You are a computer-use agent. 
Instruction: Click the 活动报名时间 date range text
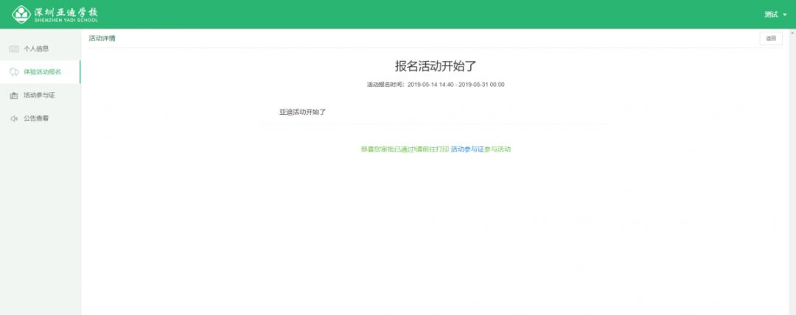[436, 85]
